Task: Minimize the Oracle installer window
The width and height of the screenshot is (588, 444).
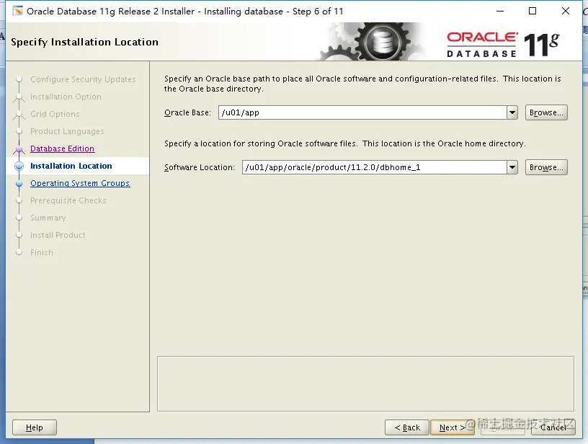Action: (x=500, y=12)
